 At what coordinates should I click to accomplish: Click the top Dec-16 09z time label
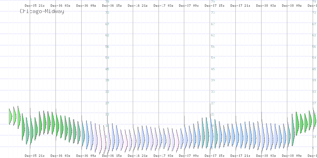coord(86,6)
